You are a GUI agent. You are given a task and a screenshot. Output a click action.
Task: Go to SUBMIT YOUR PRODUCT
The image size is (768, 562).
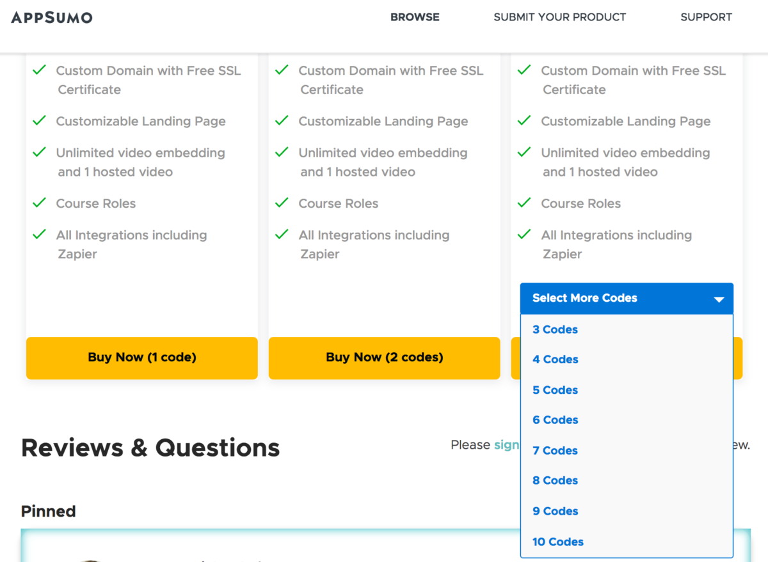559,17
